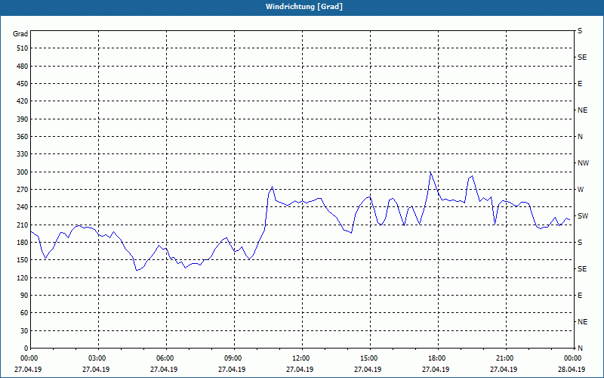
Task: Click the 0 label on the left axis
Action: (x=26, y=349)
